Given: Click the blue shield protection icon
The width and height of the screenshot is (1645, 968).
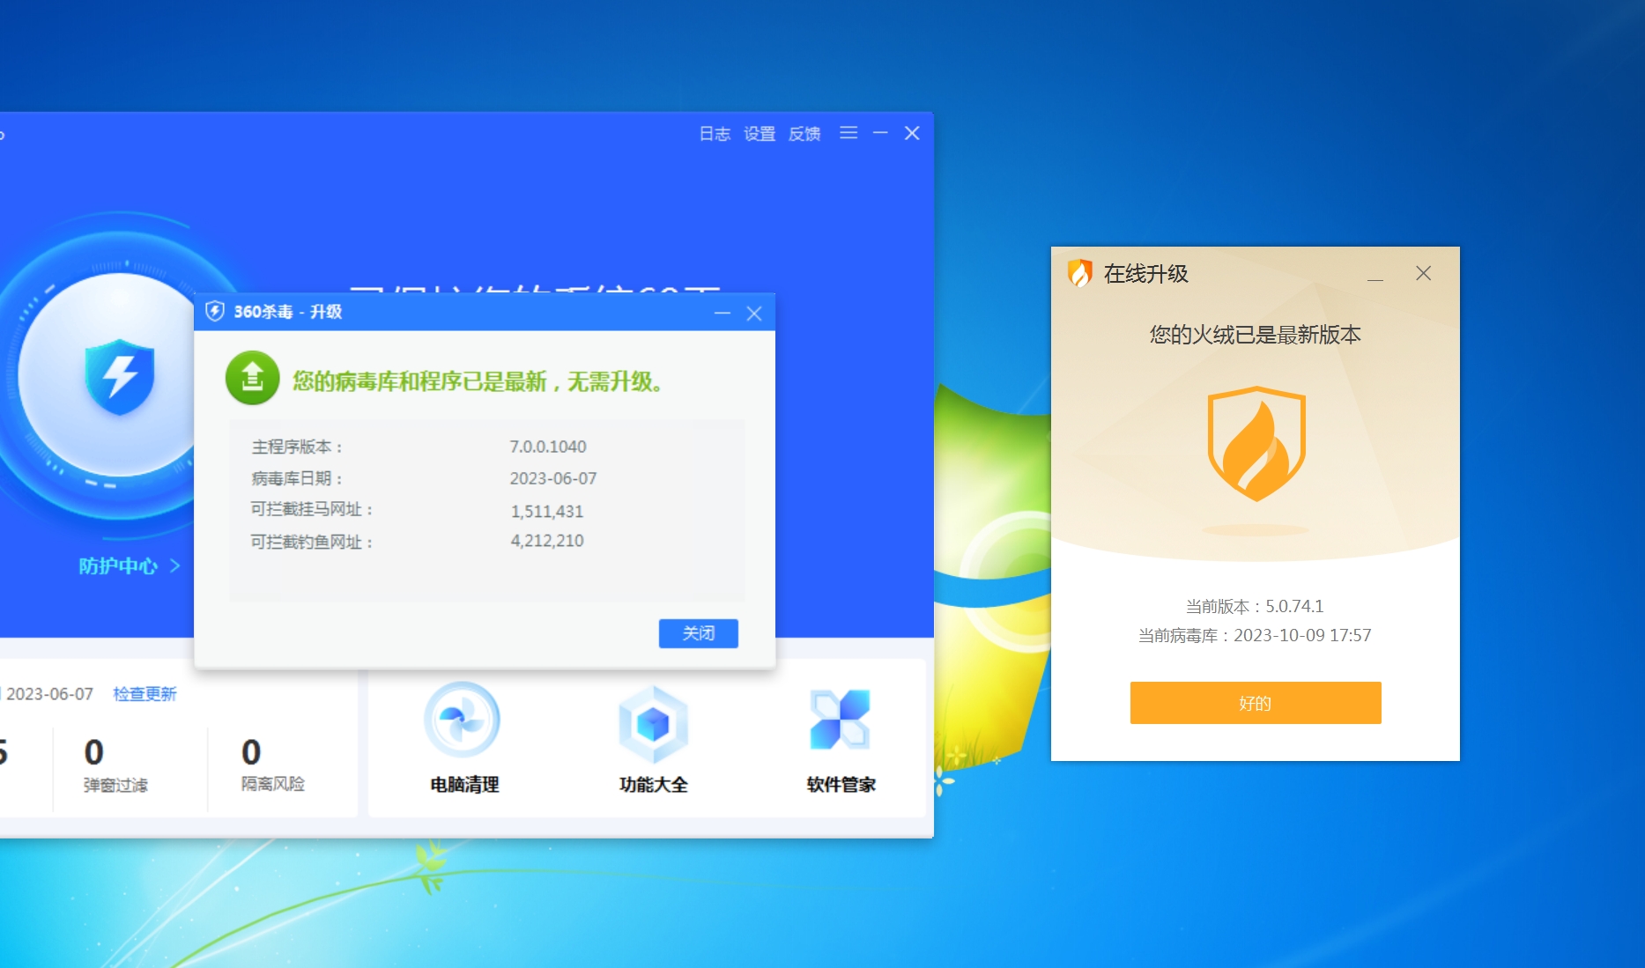Looking at the screenshot, I should coord(120,376).
